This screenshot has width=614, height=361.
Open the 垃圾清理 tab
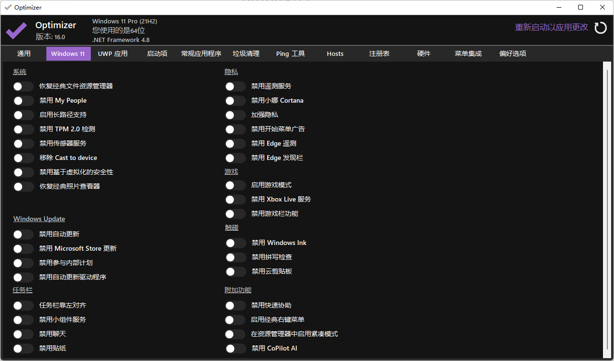pyautogui.click(x=246, y=53)
